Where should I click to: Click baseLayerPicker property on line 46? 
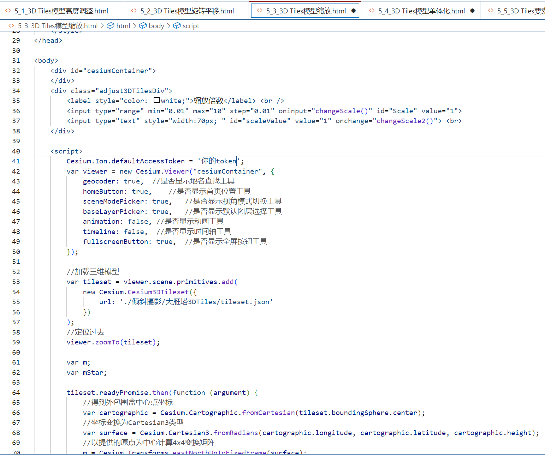tap(114, 212)
